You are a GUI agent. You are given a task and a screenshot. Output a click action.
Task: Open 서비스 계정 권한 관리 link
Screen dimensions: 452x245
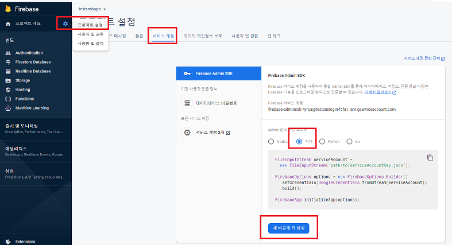pos(422,58)
